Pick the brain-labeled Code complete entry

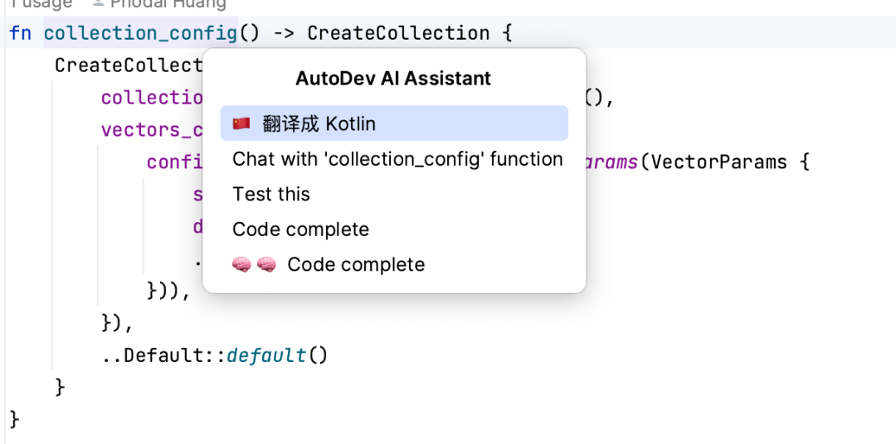click(329, 264)
